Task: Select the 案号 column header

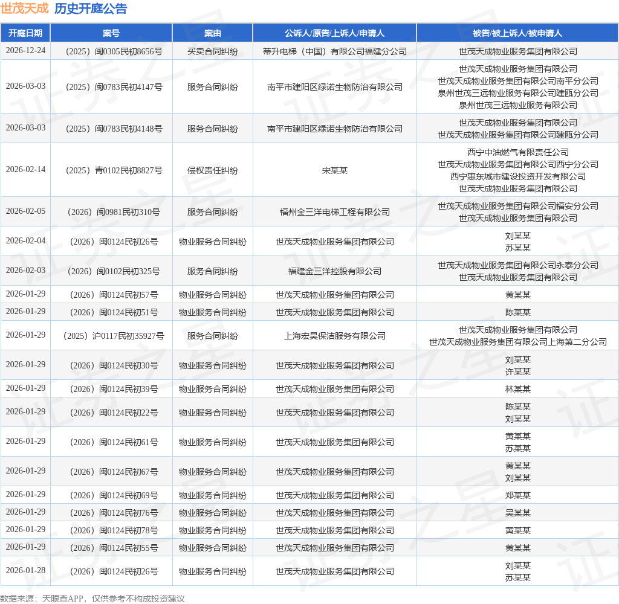Action: click(x=111, y=33)
